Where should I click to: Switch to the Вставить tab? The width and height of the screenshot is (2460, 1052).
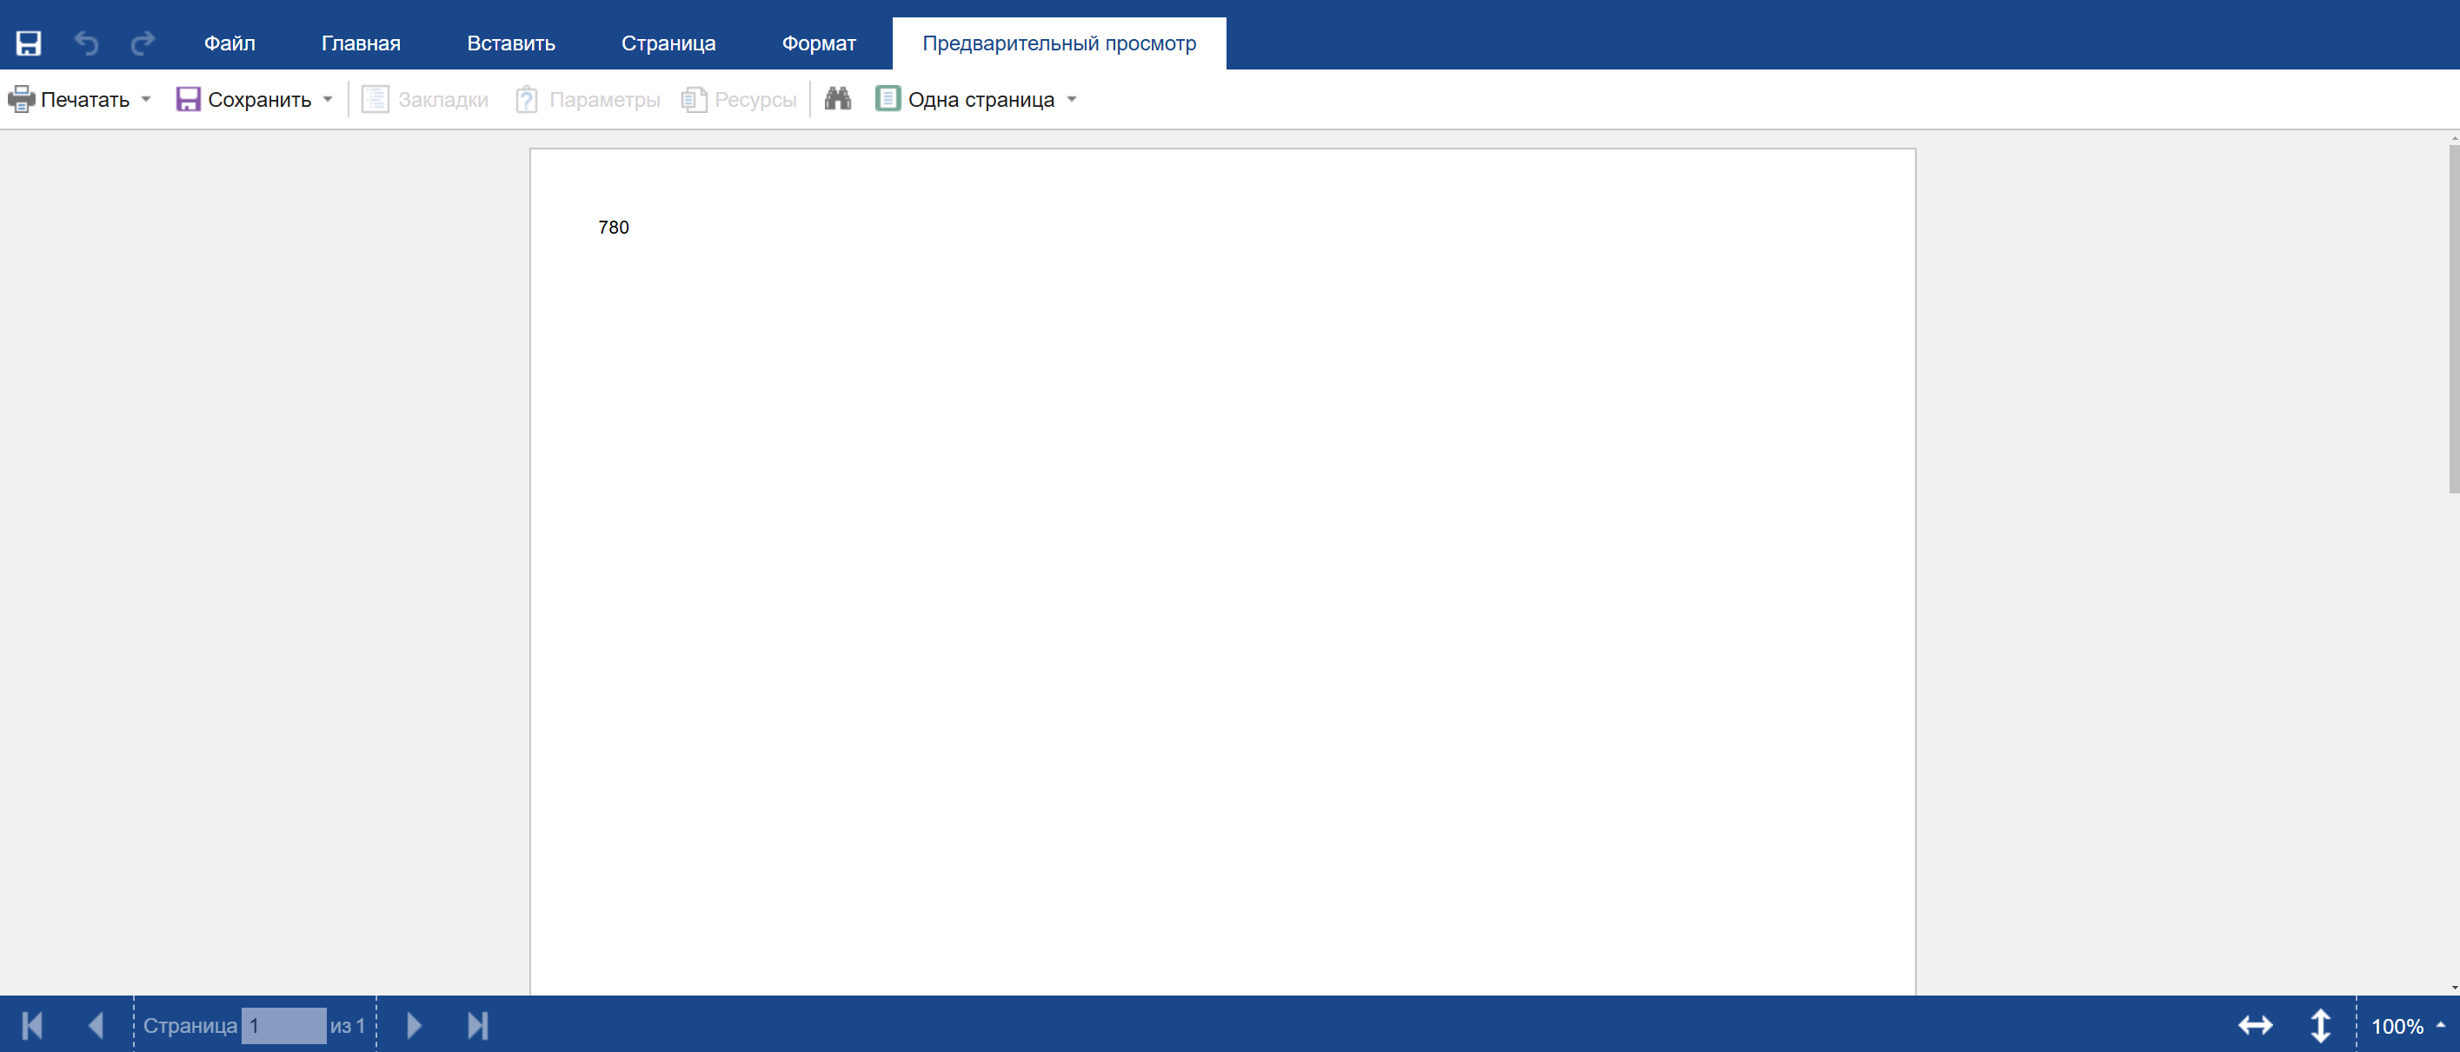click(511, 43)
